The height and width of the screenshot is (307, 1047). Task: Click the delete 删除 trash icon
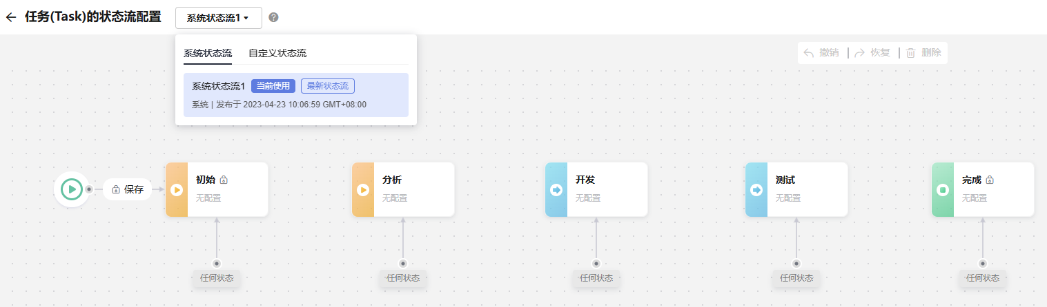[x=911, y=53]
